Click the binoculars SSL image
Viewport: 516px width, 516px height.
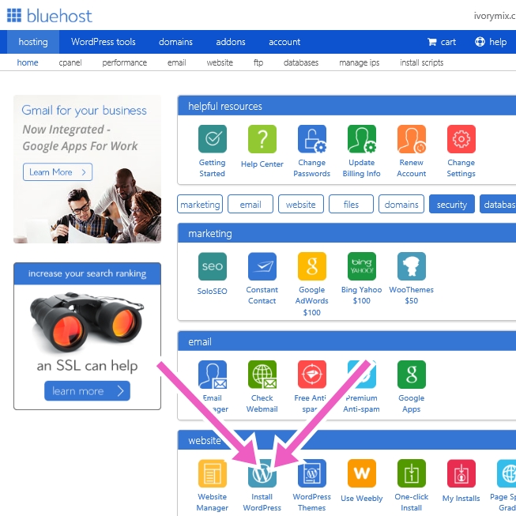coord(86,321)
